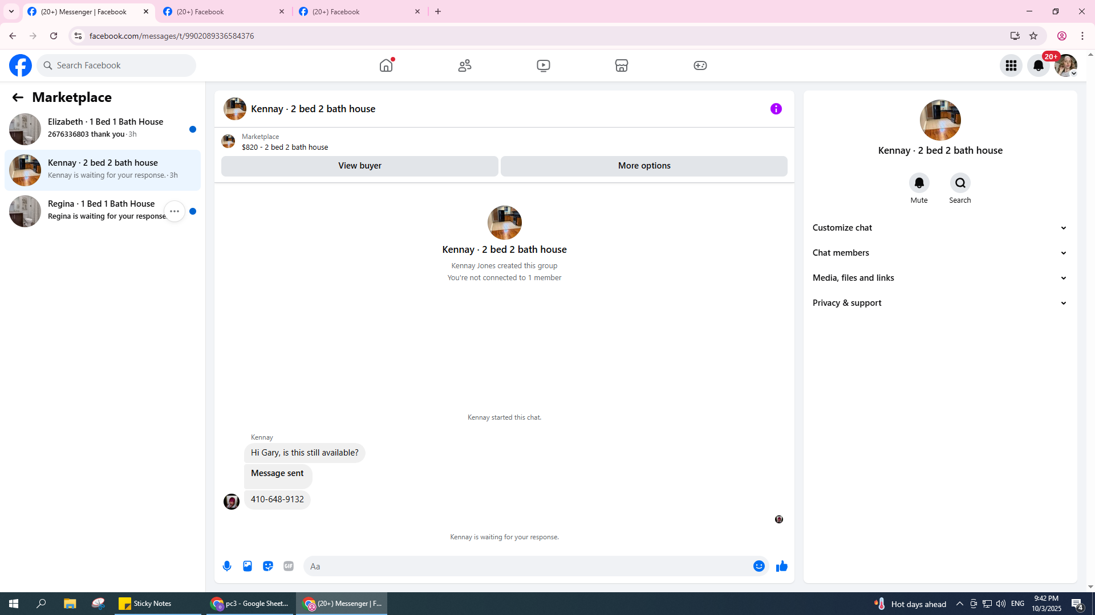Focus the Search Facebook field
The height and width of the screenshot is (615, 1095).
(116, 65)
